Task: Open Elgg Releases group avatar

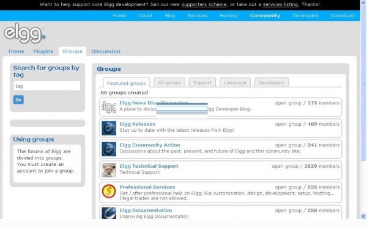Action: tap(109, 128)
